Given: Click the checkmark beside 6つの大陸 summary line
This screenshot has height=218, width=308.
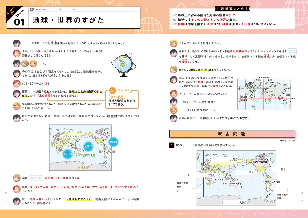Looking at the screenshot, I should coord(175,19).
